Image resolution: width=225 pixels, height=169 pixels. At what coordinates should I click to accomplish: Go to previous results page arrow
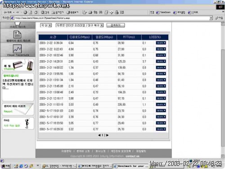99,135
